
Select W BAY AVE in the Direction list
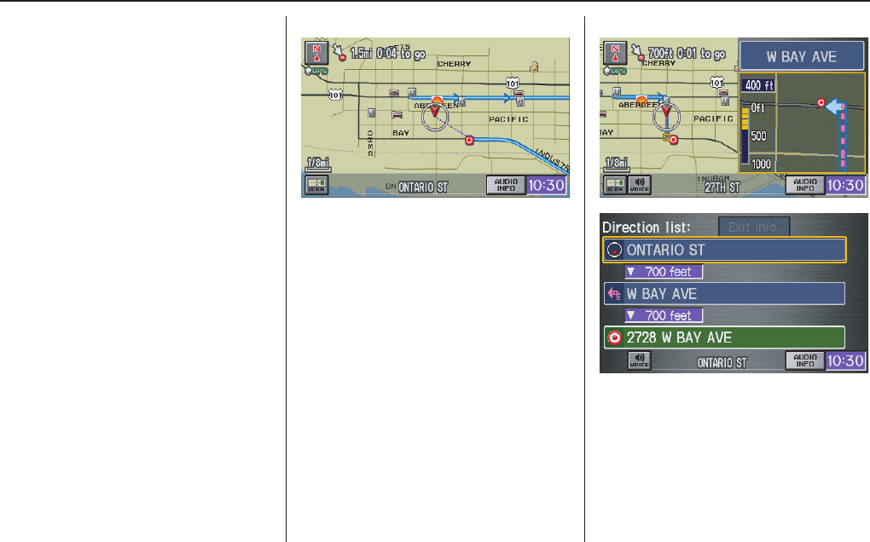725,294
